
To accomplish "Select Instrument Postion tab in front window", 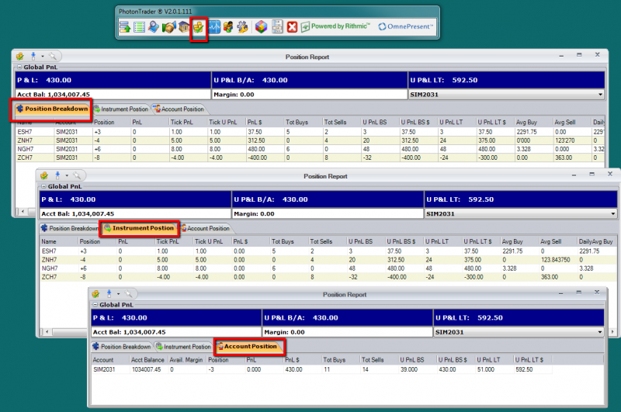I will [183, 347].
